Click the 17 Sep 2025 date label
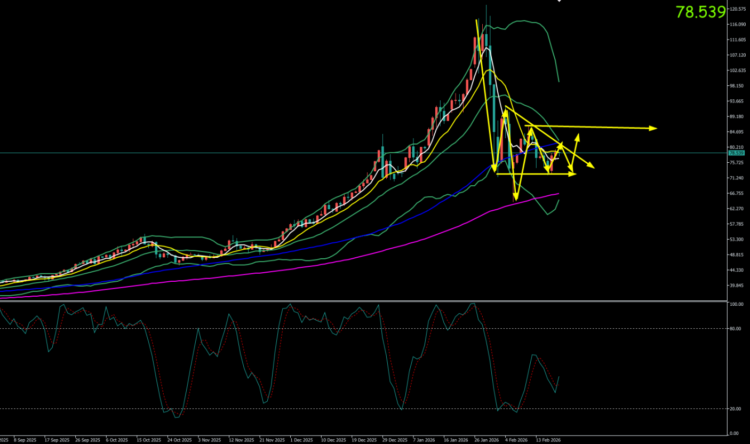Screen dimensions: 750x444 click(56, 440)
